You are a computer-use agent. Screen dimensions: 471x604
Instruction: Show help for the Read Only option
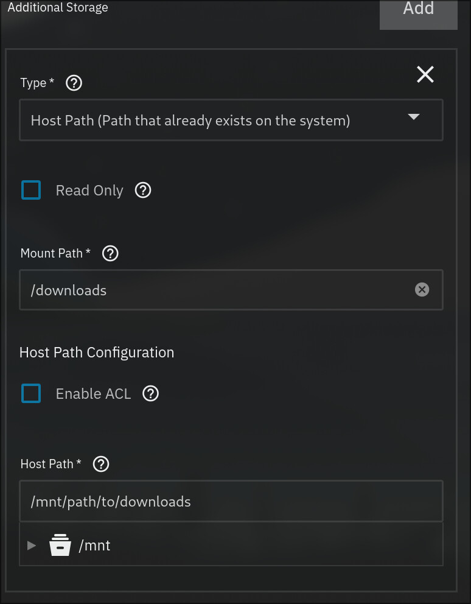pyautogui.click(x=143, y=191)
